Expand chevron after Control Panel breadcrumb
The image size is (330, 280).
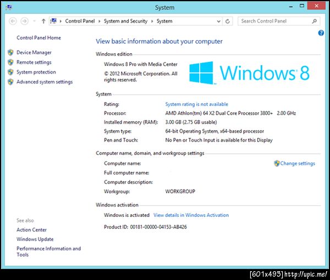point(100,21)
